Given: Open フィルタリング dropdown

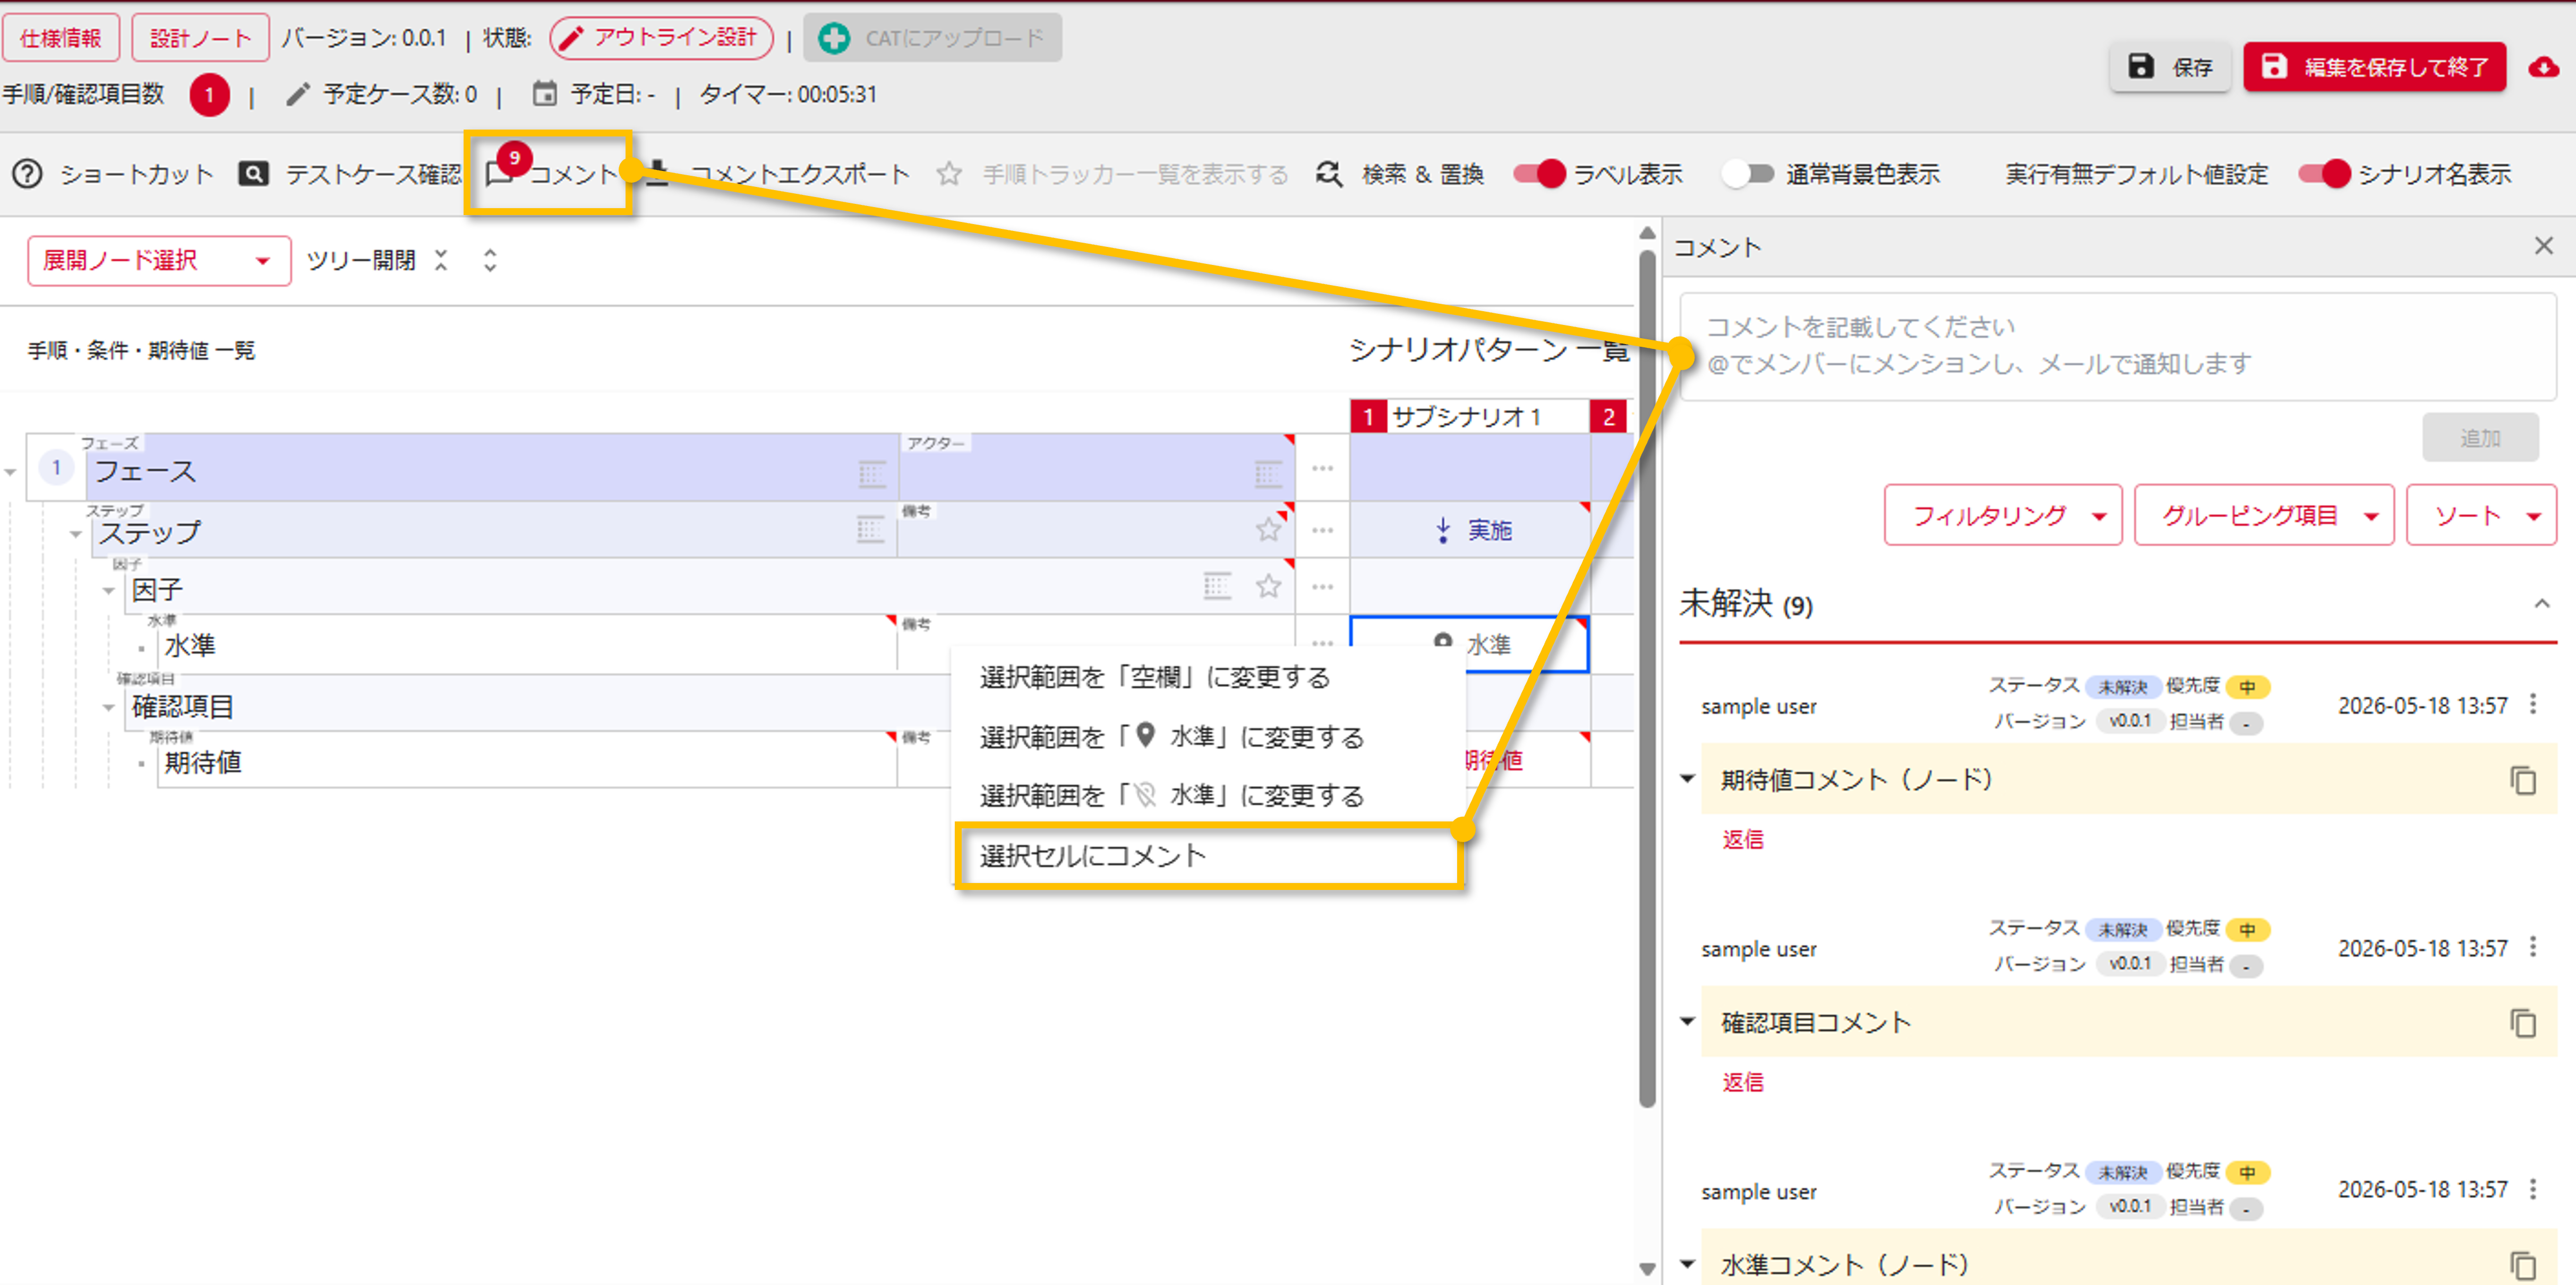Looking at the screenshot, I should [2002, 516].
